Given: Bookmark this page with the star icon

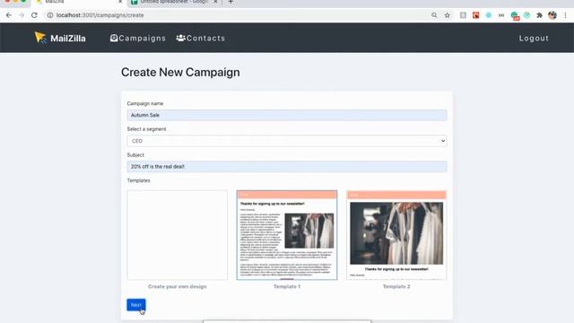Looking at the screenshot, I should [448, 15].
